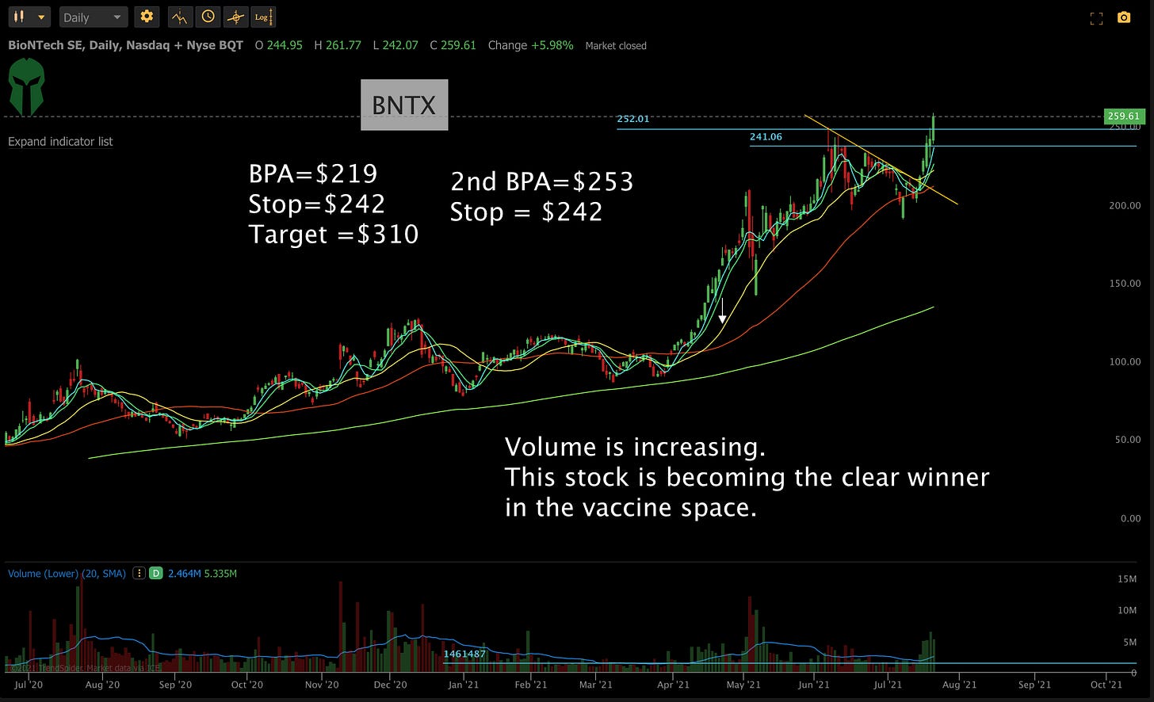Select the crosshair trendline tool icon
Viewport: 1154px width, 702px height.
(x=235, y=17)
